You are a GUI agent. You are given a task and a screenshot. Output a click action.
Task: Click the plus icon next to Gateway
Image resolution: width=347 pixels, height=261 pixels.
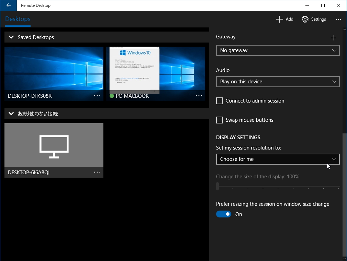333,38
